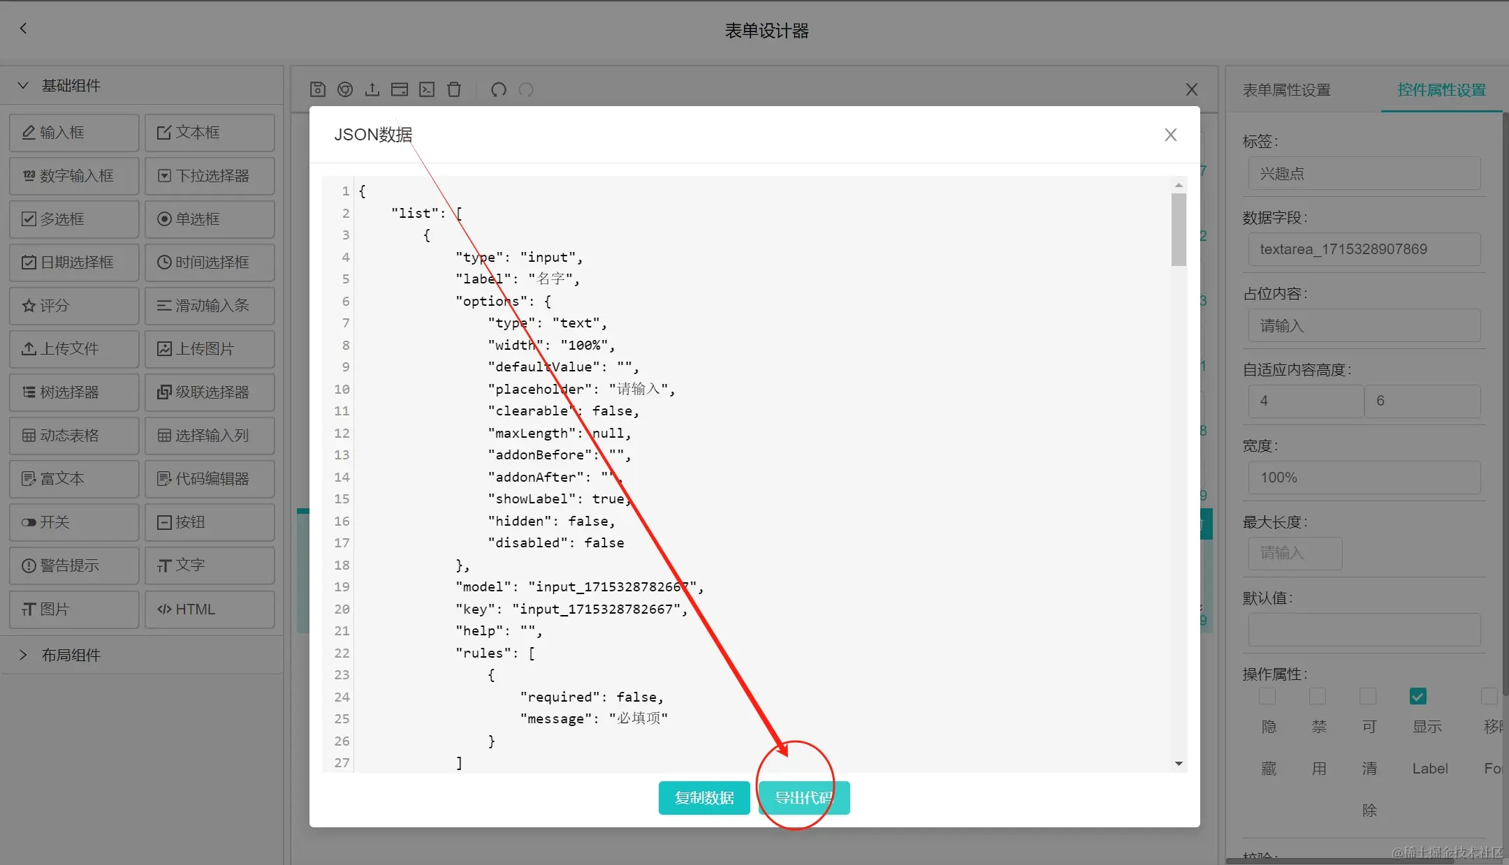Click the JSON editor vertical scrollbar thumb
1509x865 pixels.
click(1179, 229)
